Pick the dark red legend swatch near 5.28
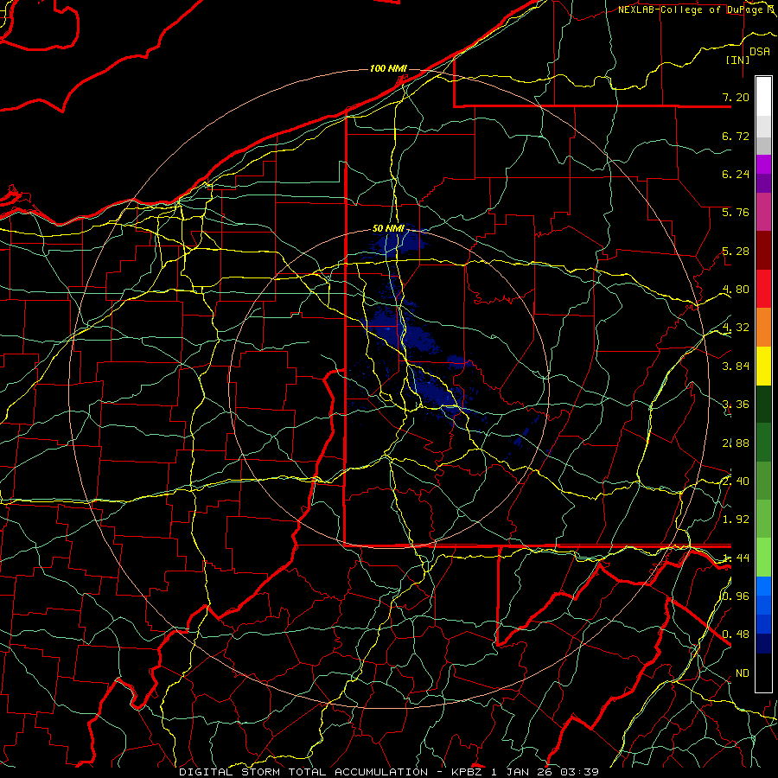 763,251
